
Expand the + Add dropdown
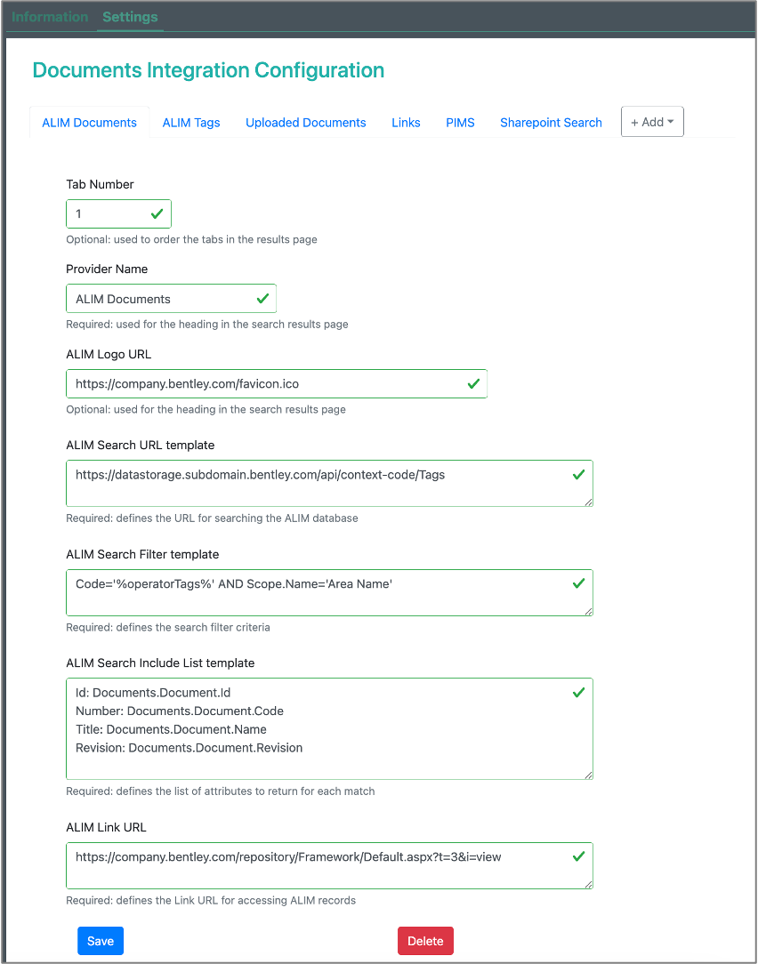coord(652,122)
